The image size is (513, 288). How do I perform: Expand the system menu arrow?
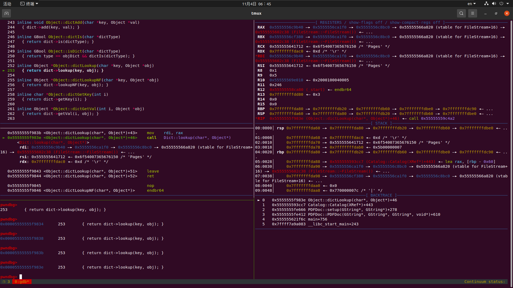508,4
